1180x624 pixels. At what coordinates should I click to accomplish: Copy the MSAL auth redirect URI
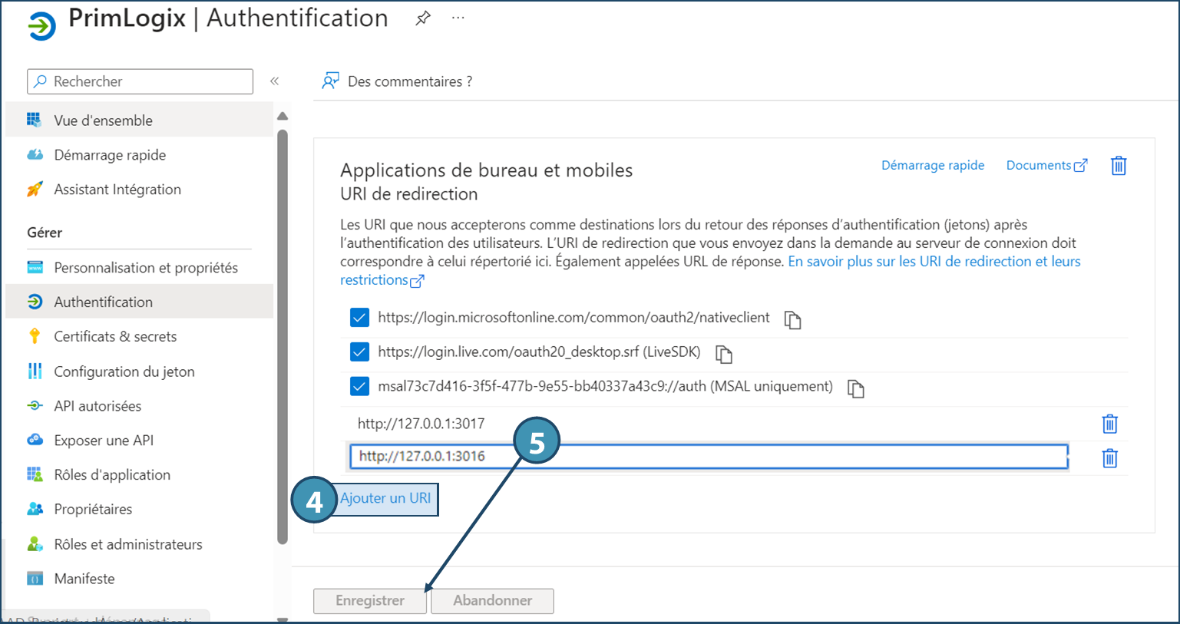(855, 389)
